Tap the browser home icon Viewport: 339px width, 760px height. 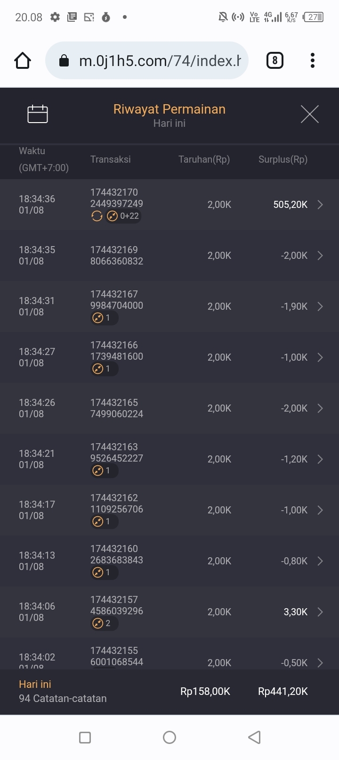coord(23,61)
